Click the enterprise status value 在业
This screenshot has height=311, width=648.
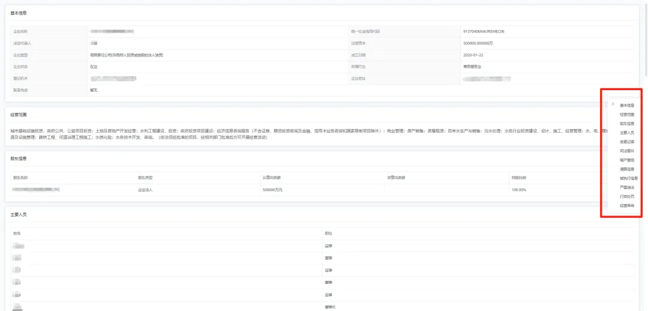click(94, 67)
